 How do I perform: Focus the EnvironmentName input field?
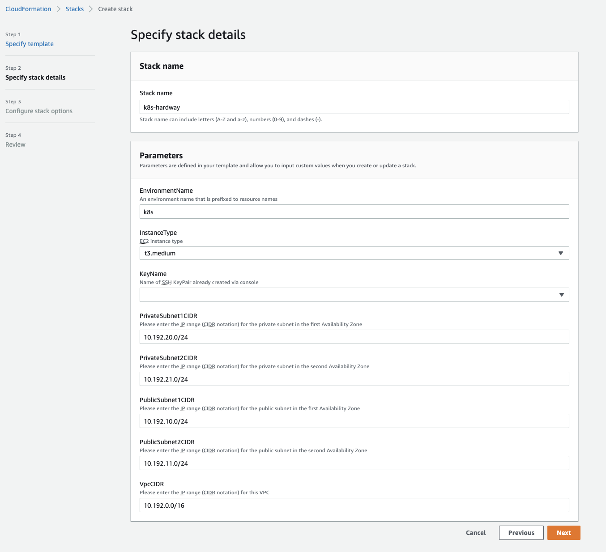354,212
